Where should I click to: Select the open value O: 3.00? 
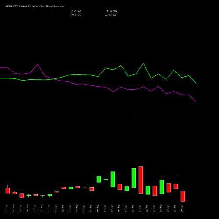tap(76, 15)
